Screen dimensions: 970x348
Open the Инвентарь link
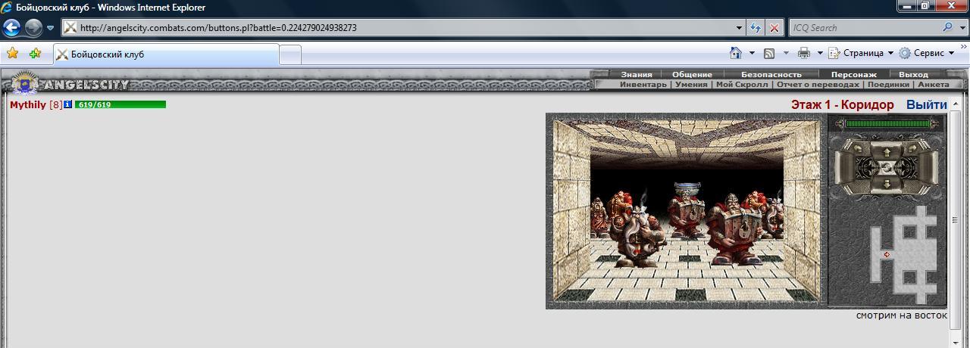(x=643, y=84)
